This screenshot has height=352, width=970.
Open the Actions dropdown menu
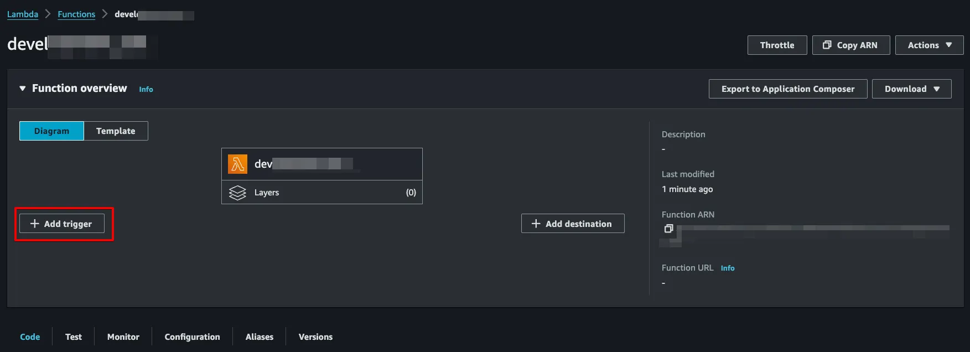click(929, 45)
